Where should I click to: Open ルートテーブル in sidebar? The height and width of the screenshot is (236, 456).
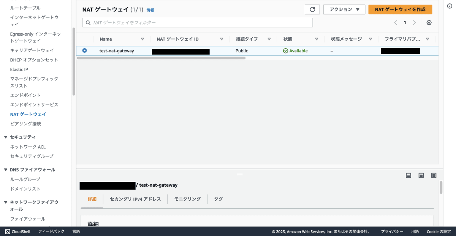25,8
